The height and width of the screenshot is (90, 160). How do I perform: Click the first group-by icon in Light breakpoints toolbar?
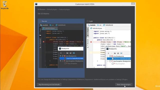(x=115, y=53)
